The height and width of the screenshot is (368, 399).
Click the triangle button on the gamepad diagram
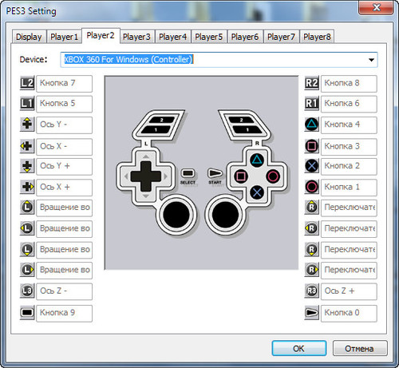[x=257, y=160]
